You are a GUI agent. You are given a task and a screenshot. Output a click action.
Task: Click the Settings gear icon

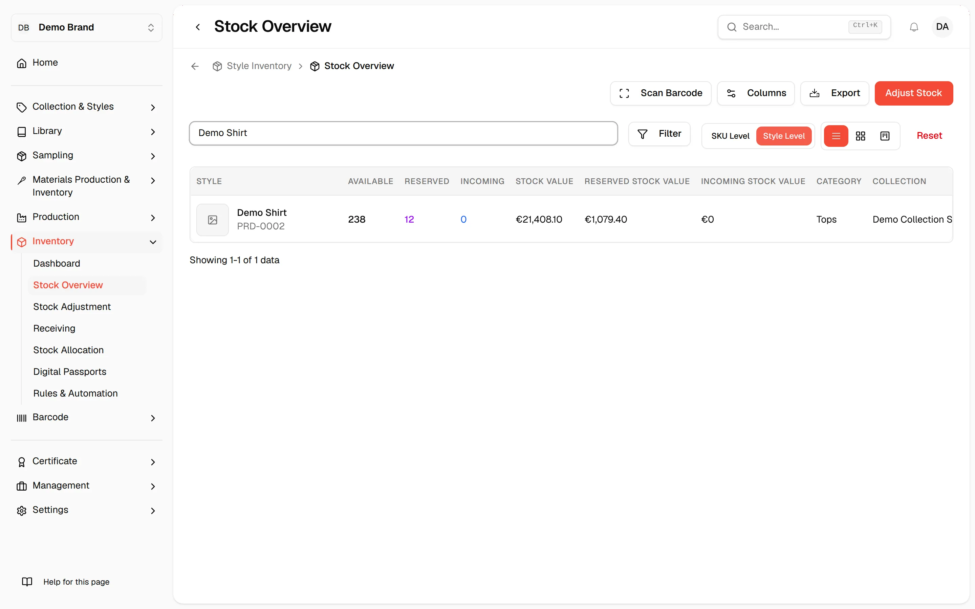22,511
